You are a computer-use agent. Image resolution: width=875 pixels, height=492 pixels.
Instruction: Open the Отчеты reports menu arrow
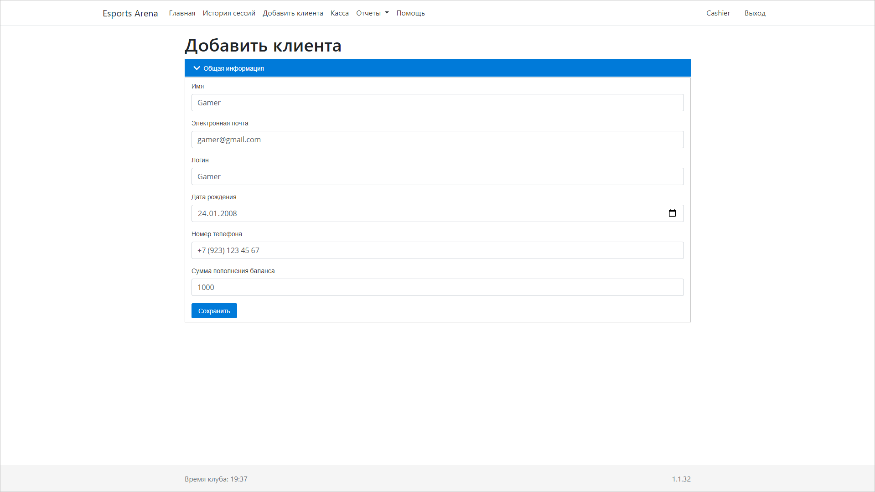(x=387, y=13)
